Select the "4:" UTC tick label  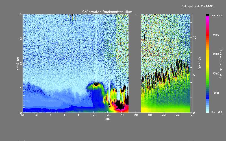point(51,115)
